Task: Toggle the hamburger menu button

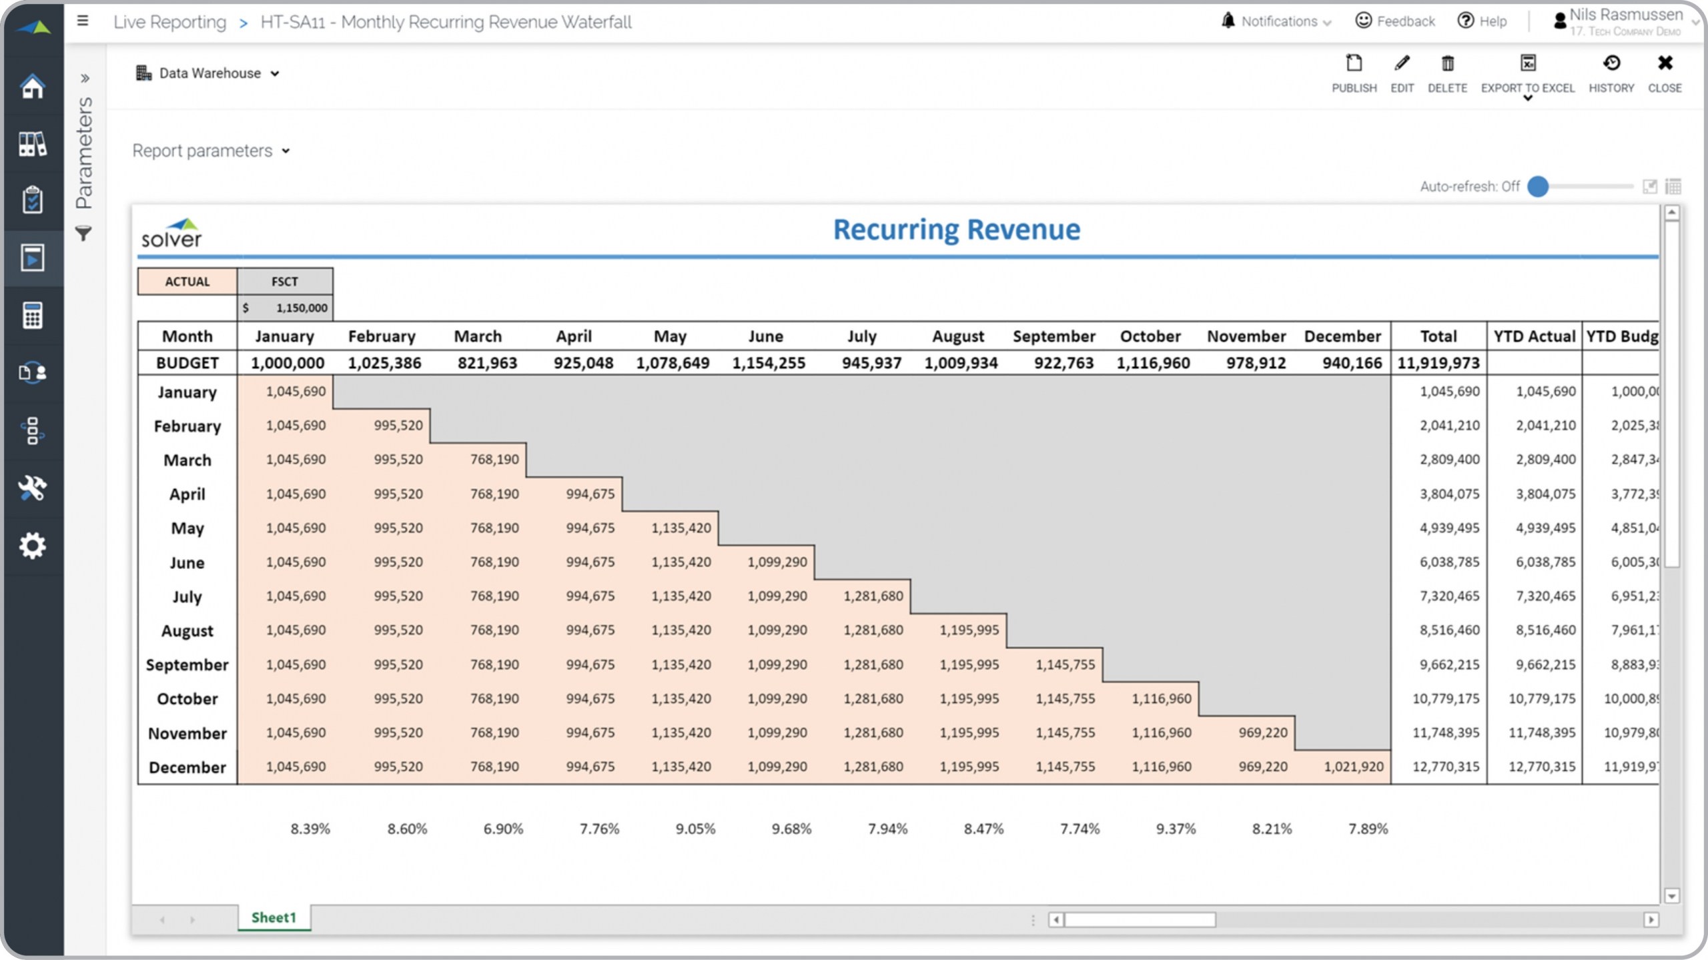Action: tap(83, 21)
